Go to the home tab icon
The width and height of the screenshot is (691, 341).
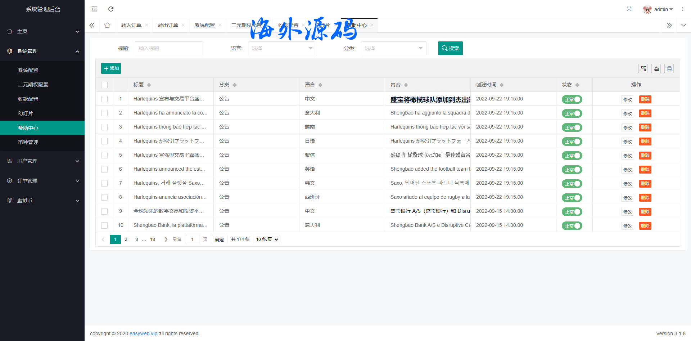point(107,25)
